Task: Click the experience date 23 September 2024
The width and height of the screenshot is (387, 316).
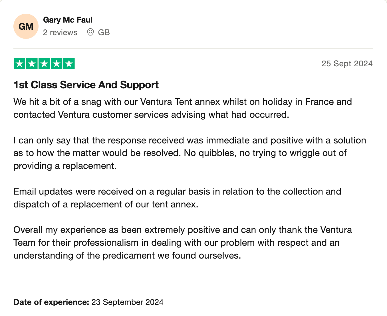Action: (127, 302)
